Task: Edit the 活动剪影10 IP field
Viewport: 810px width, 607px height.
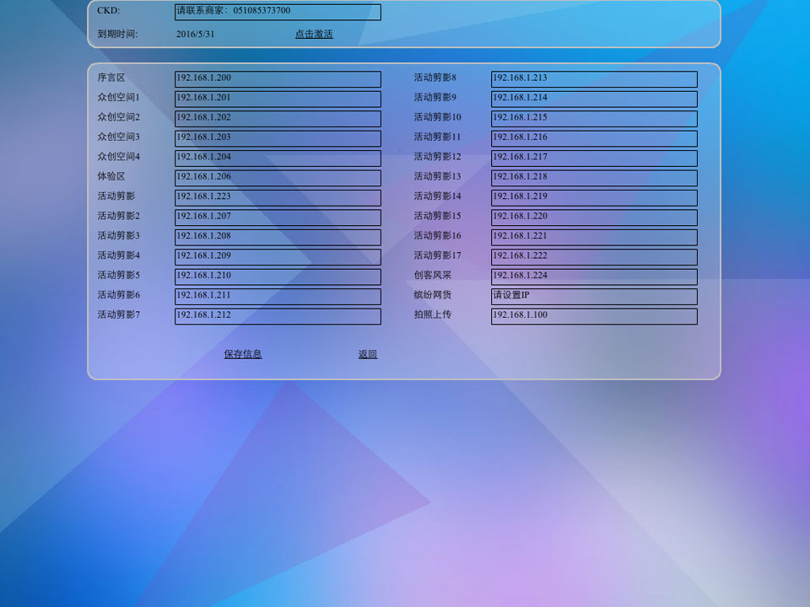Action: tap(594, 119)
